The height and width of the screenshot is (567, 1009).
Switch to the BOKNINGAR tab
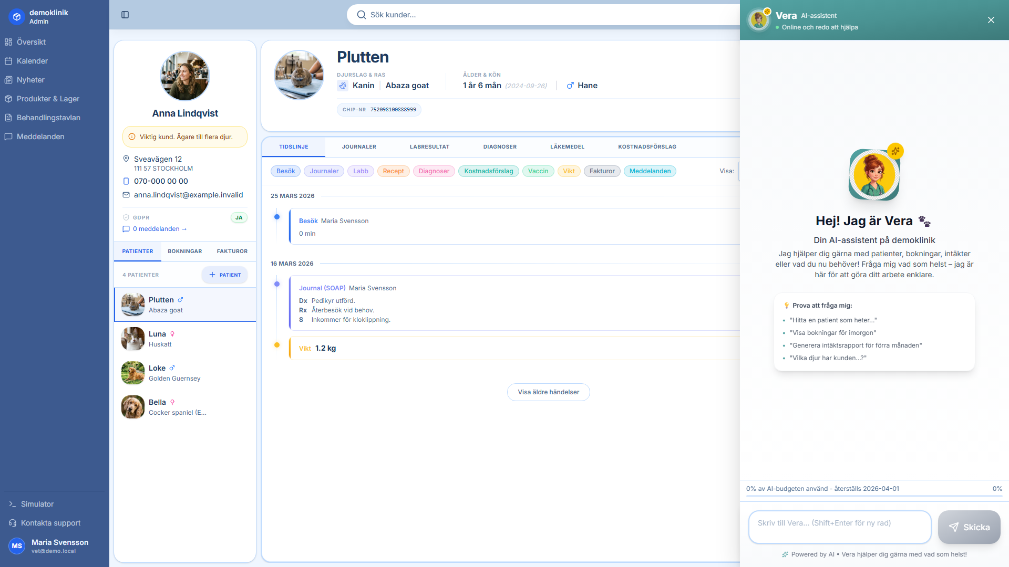tap(184, 251)
